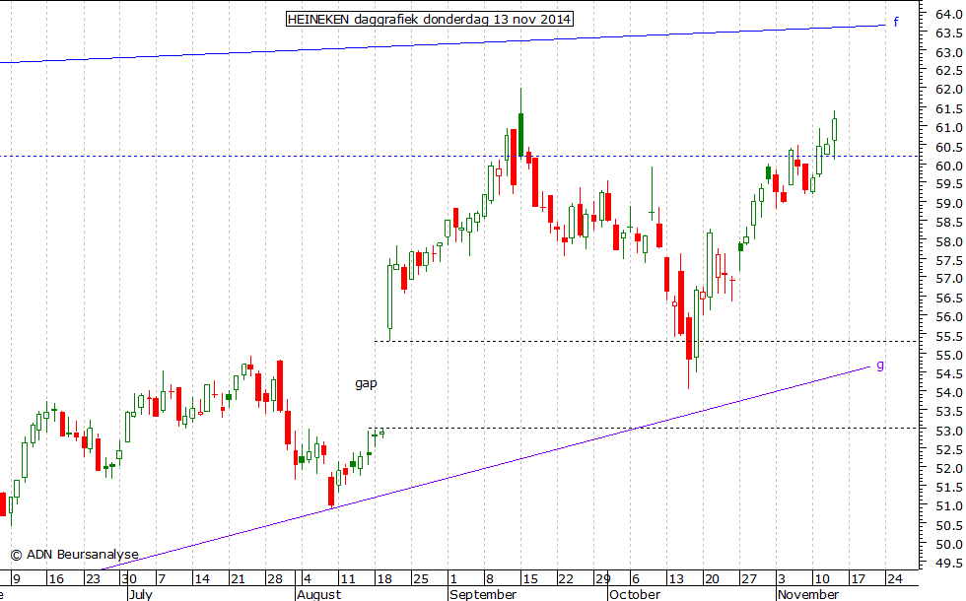Click the purple trendline label "g"
This screenshot has height=601, width=966.
(880, 366)
